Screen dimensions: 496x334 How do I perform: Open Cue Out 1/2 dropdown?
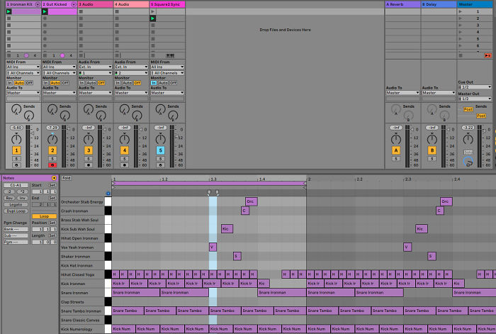coord(475,87)
